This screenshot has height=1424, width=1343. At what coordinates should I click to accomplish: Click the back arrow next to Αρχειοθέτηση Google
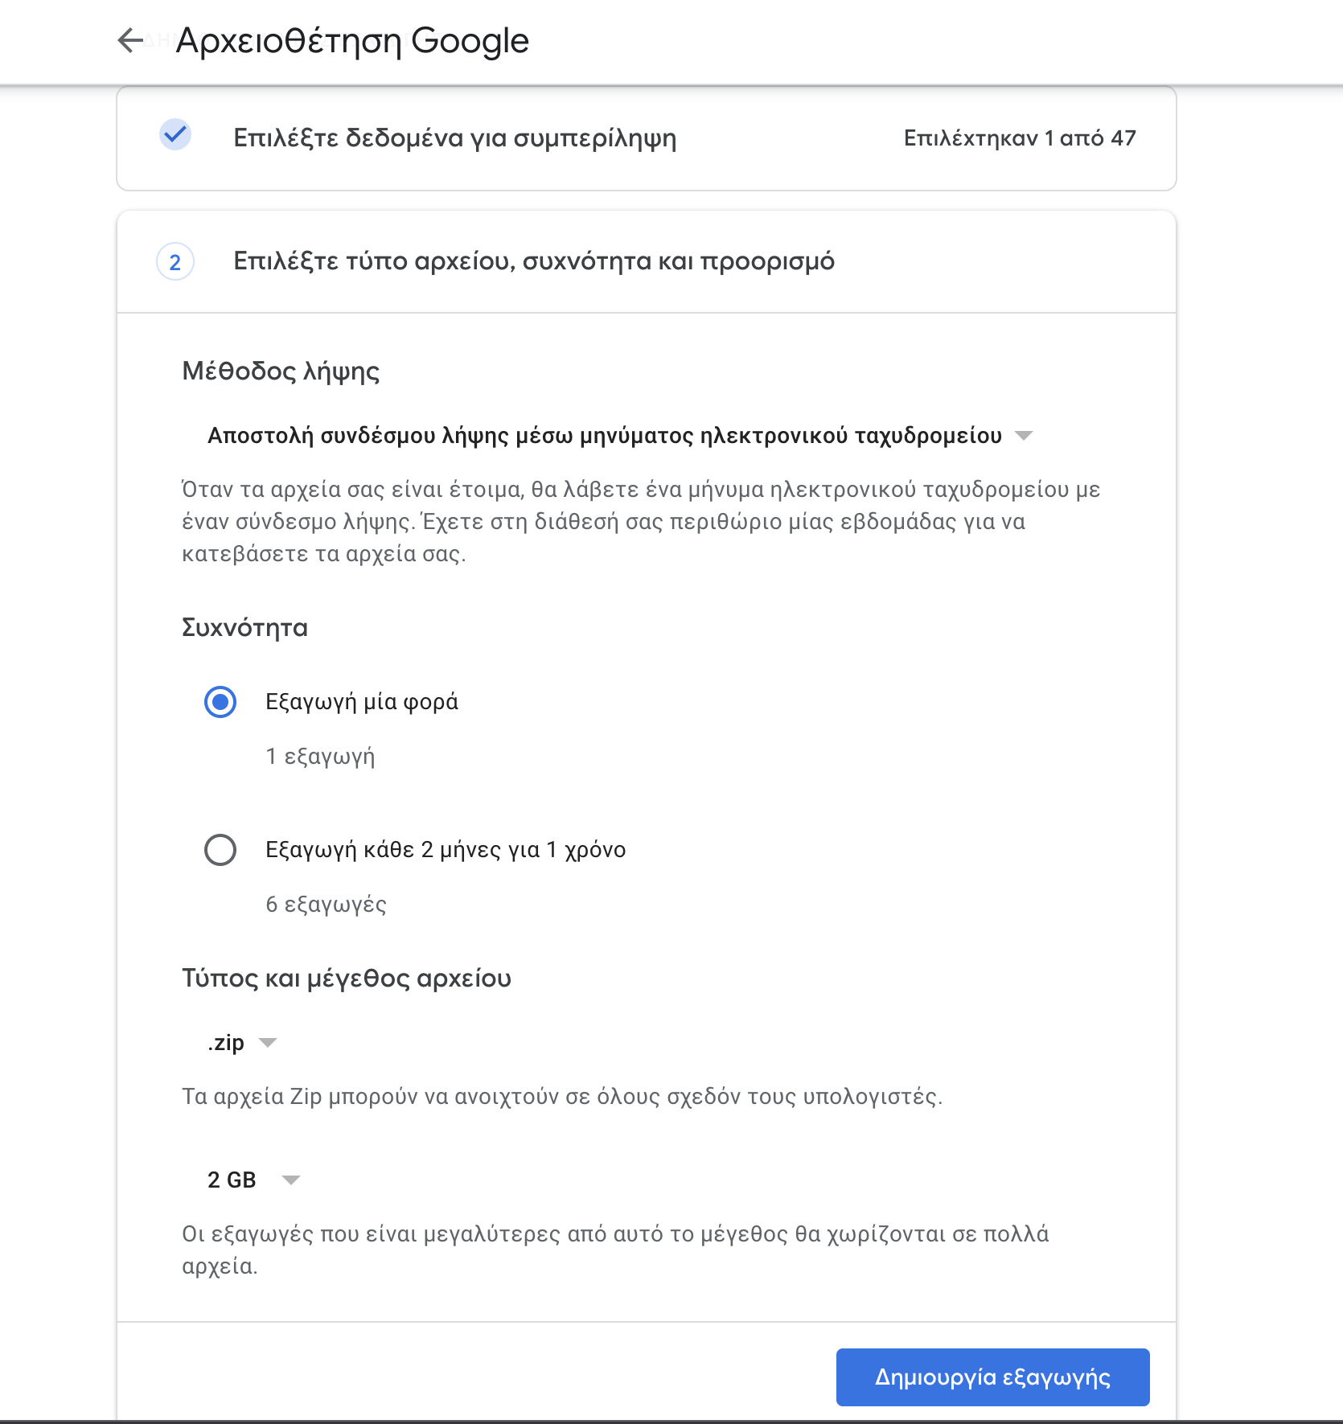pos(130,40)
